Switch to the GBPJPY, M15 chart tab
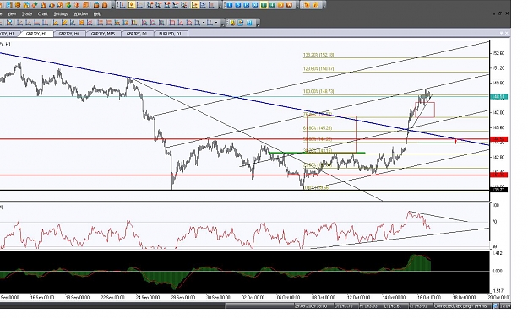528x318 pixels. click(x=103, y=34)
